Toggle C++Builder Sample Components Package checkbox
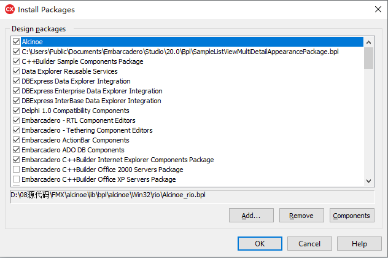The width and height of the screenshot is (388, 258). [x=16, y=61]
